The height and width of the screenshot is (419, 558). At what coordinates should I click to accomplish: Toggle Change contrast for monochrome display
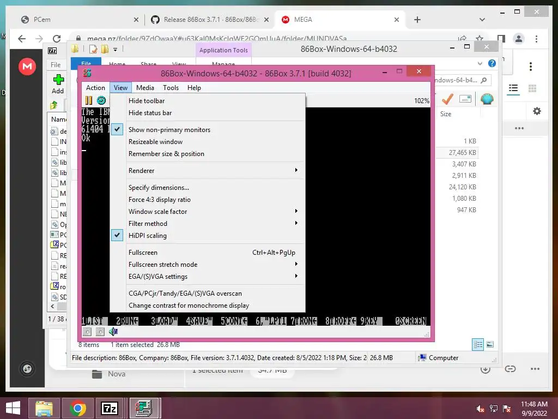pyautogui.click(x=208, y=306)
